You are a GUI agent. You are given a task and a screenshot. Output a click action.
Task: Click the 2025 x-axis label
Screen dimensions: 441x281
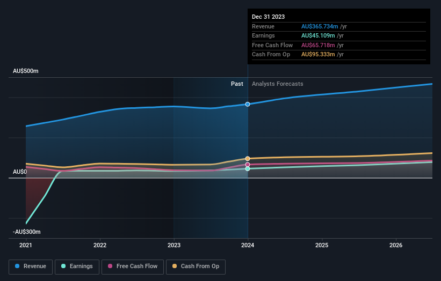[322, 246]
